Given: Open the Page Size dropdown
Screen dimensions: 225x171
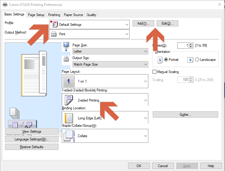Looking at the screenshot, I should (110, 51).
